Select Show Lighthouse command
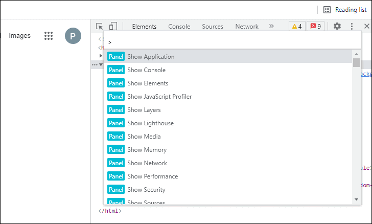Image resolution: width=372 pixels, height=224 pixels. coord(228,123)
